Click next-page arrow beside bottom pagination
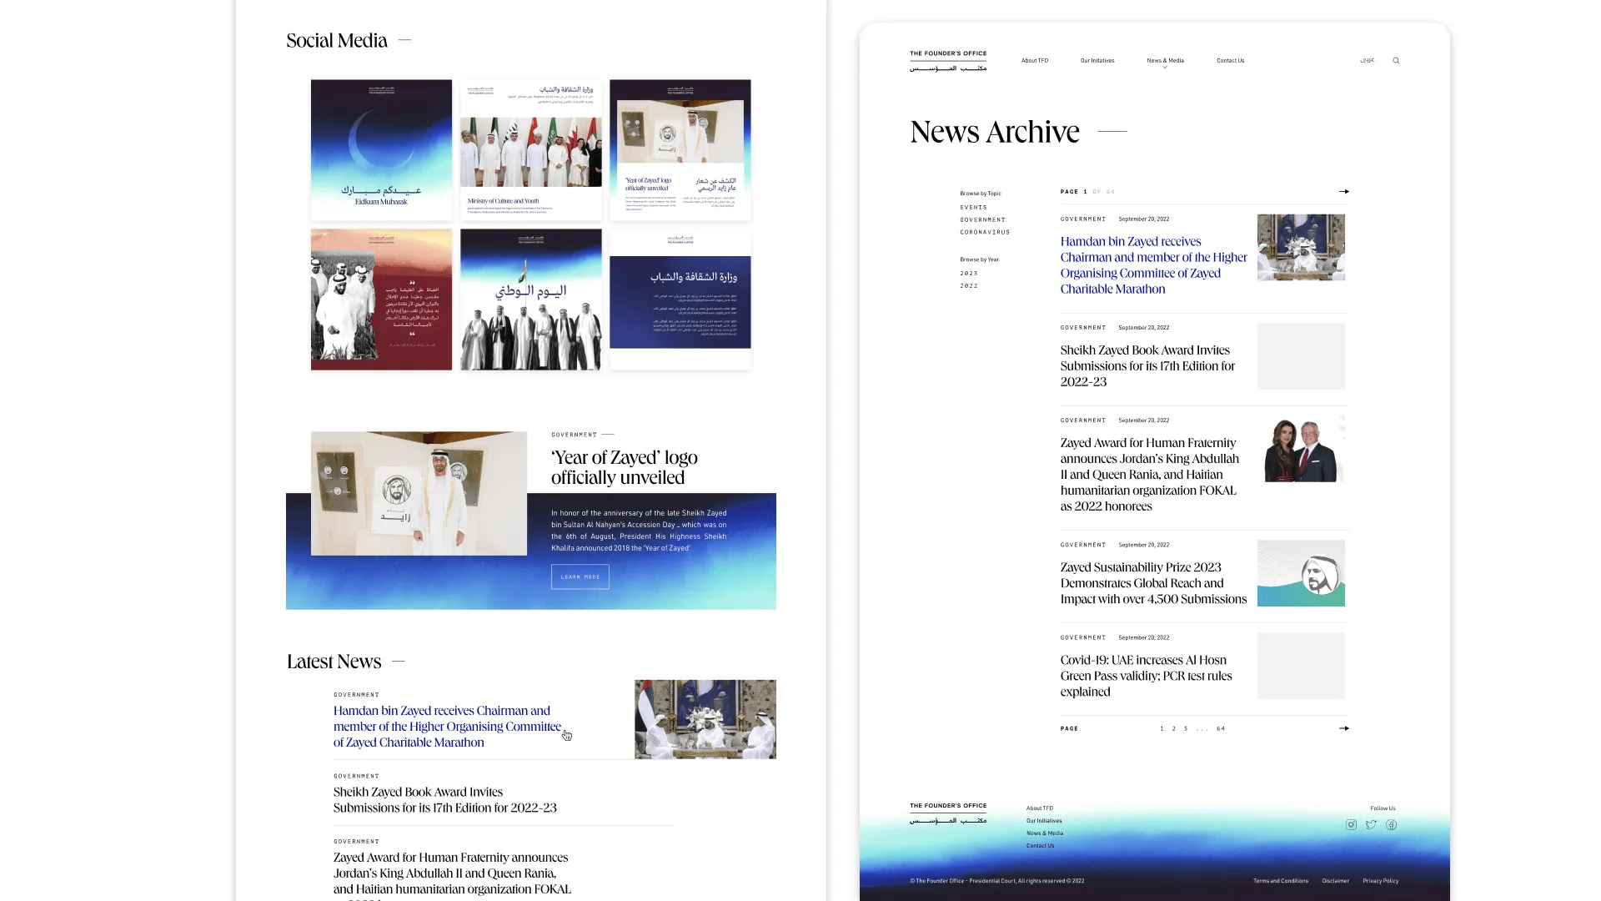Image resolution: width=1601 pixels, height=901 pixels. [x=1343, y=728]
